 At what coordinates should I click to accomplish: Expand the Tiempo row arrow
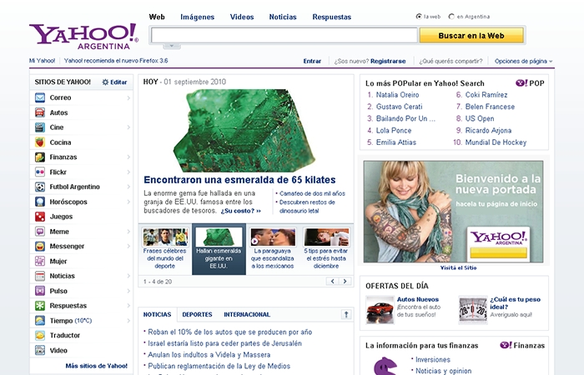[x=128, y=321]
